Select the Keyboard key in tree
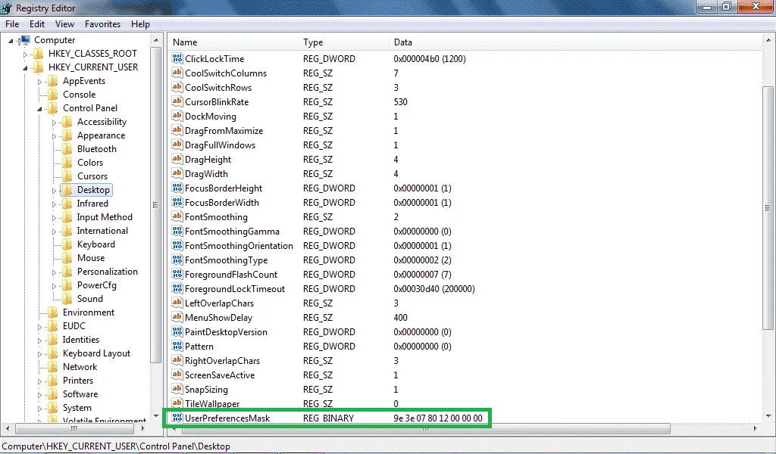776x454 pixels. click(x=96, y=244)
